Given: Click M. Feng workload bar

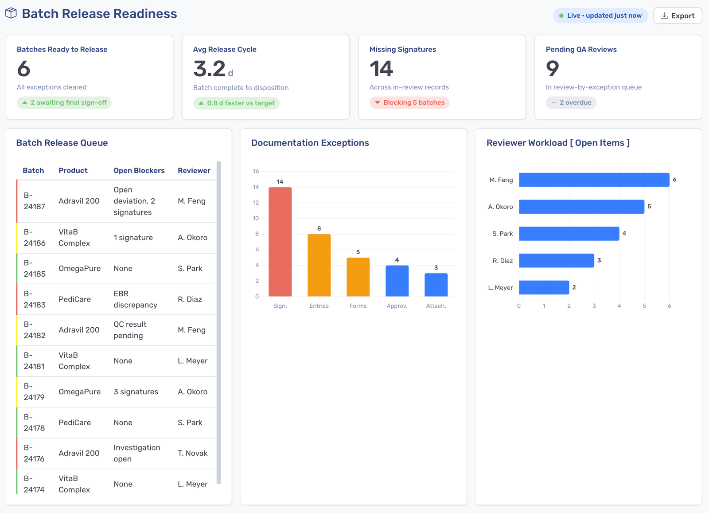Looking at the screenshot, I should (x=594, y=180).
